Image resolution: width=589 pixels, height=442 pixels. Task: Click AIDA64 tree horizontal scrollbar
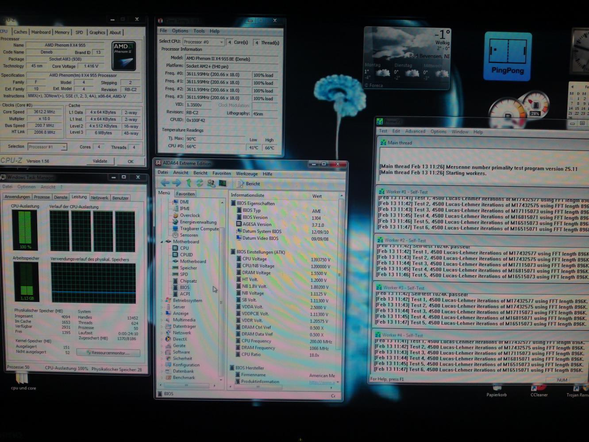pos(187,386)
